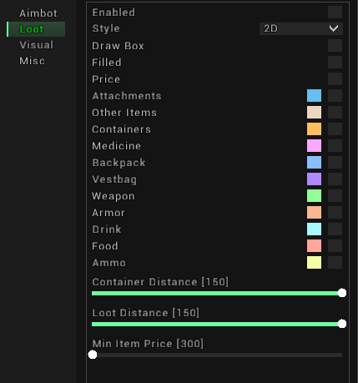The width and height of the screenshot is (358, 383).
Task: Toggle the Enabled checkbox
Action: (335, 13)
